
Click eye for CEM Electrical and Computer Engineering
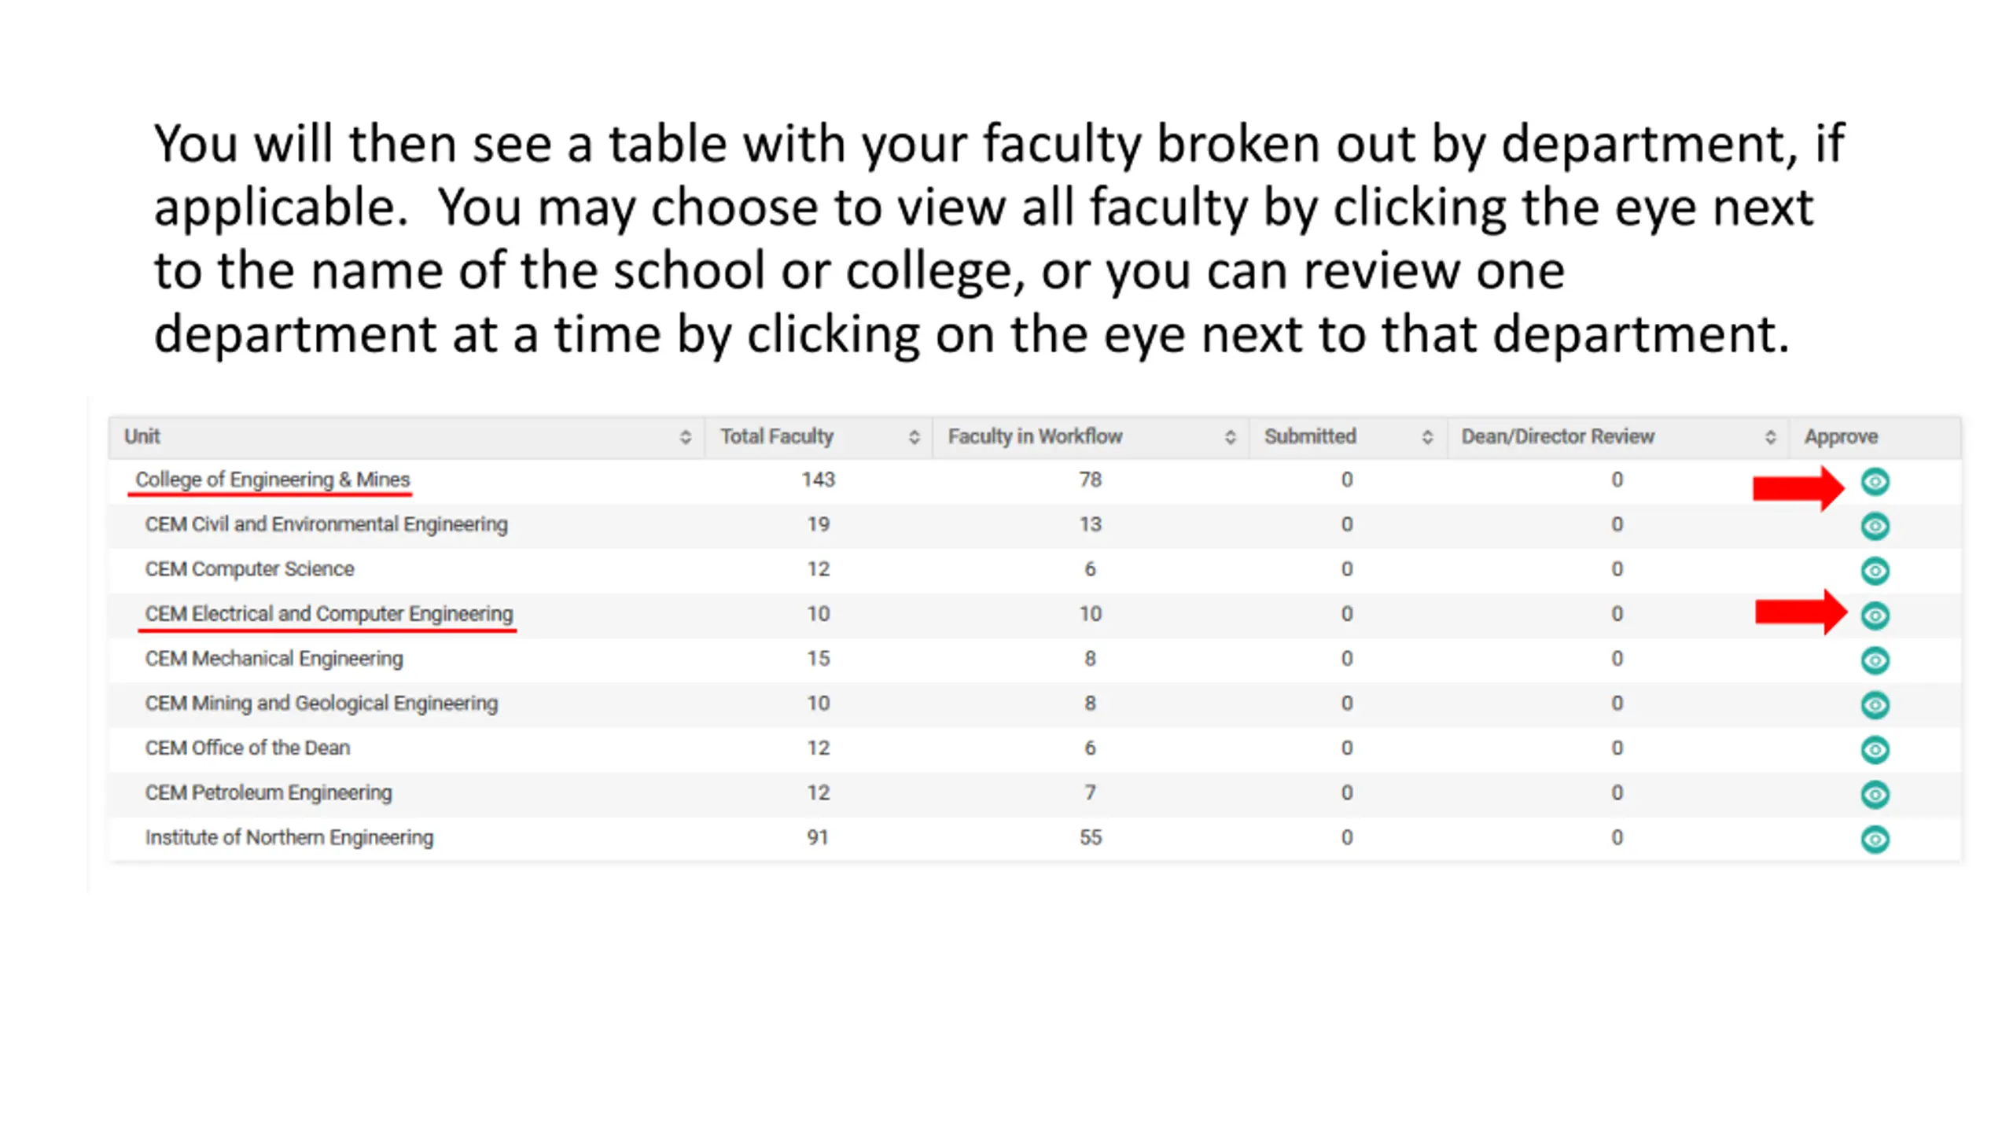(x=1875, y=616)
